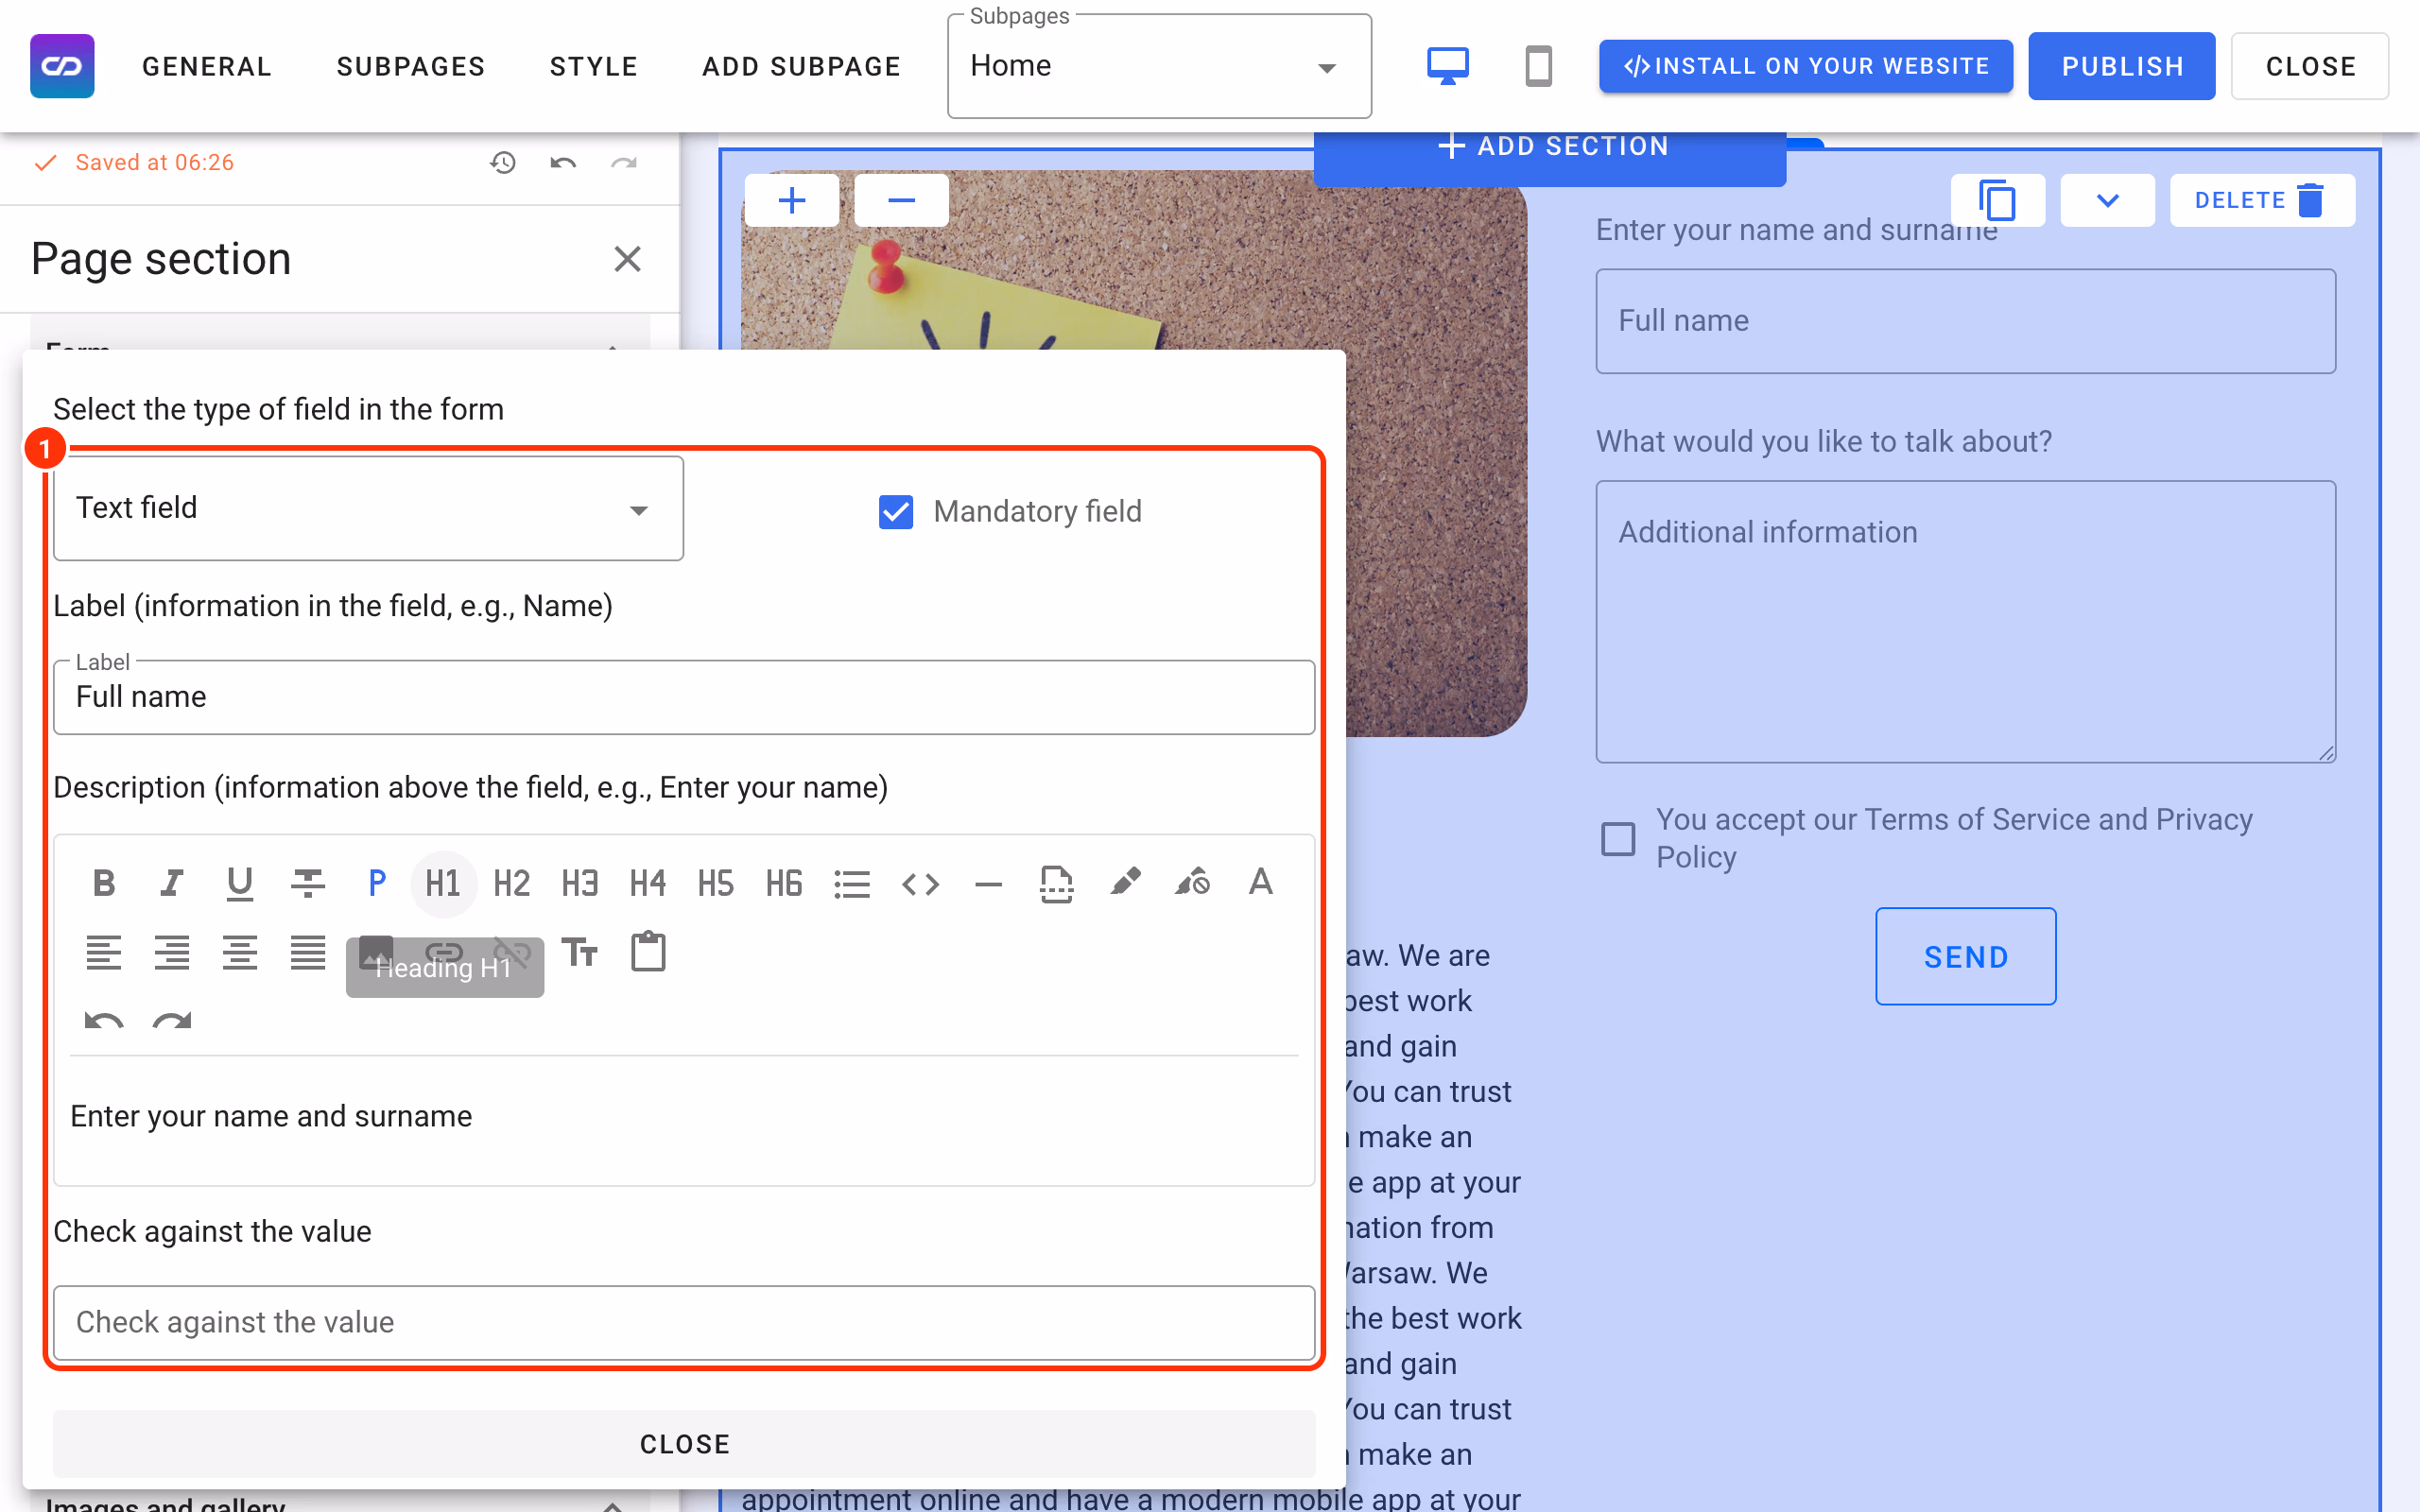Viewport: 2420px width, 1512px height.
Task: Click Full name field in preview
Action: [x=1965, y=321]
